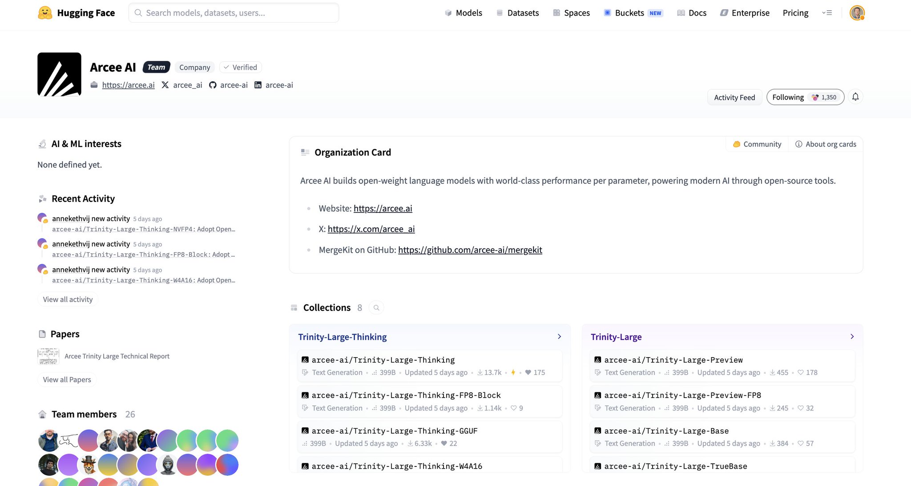Click the Verified badge

pos(240,67)
